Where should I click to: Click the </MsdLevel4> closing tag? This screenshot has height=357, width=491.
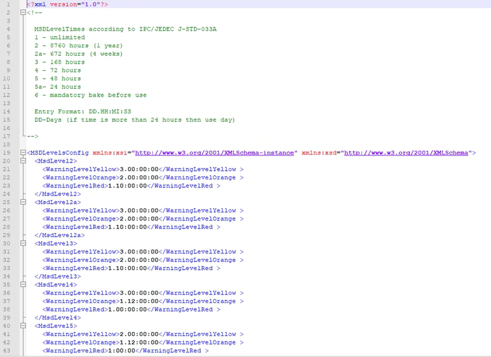[x=58, y=318]
